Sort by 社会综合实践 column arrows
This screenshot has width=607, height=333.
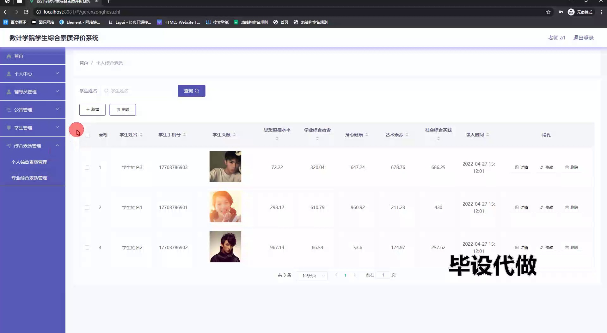pos(438,138)
